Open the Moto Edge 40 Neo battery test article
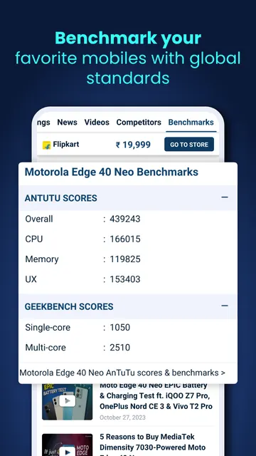Screen dimensions: 256x456 [156, 395]
